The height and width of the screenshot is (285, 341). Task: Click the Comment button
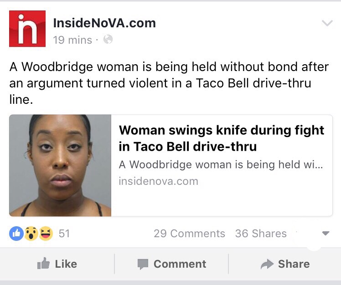coord(171,264)
